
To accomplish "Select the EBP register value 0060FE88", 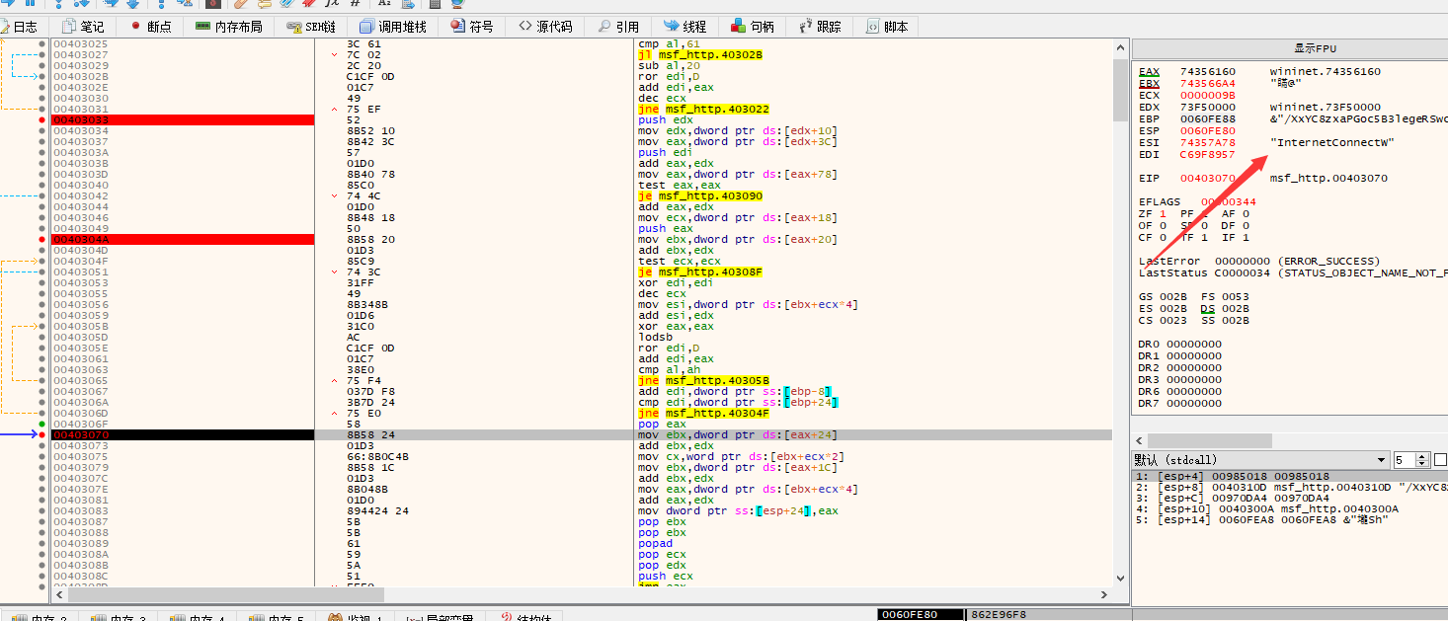I will (1207, 118).
